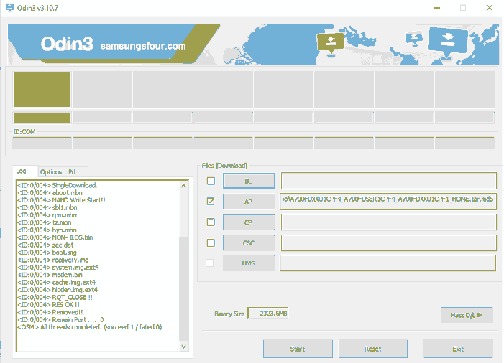Click the CSC file path field
Viewport: 504px width, 363px height.
(389, 242)
